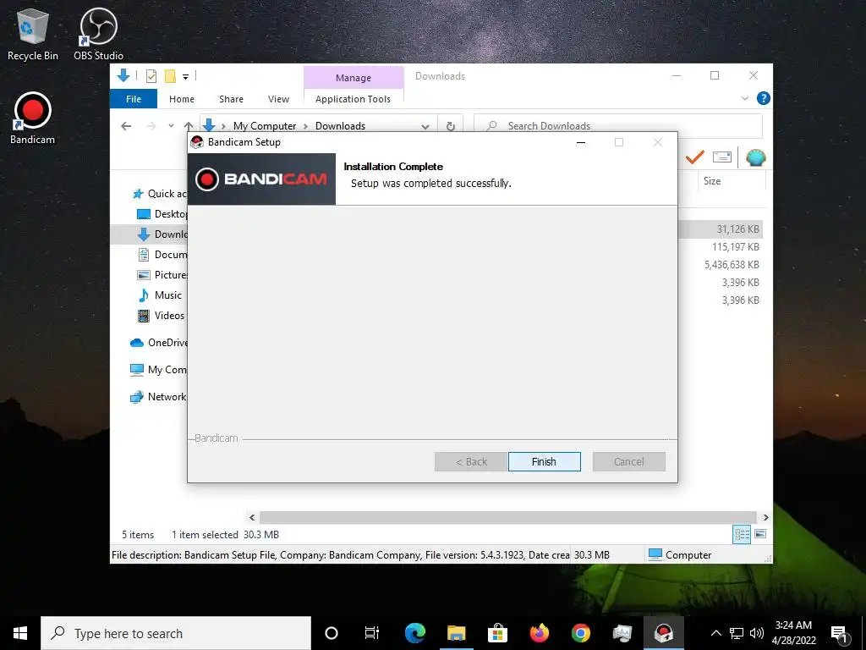The image size is (866, 650).
Task: Click the Bandicam Setup taskbar icon
Action: [663, 633]
